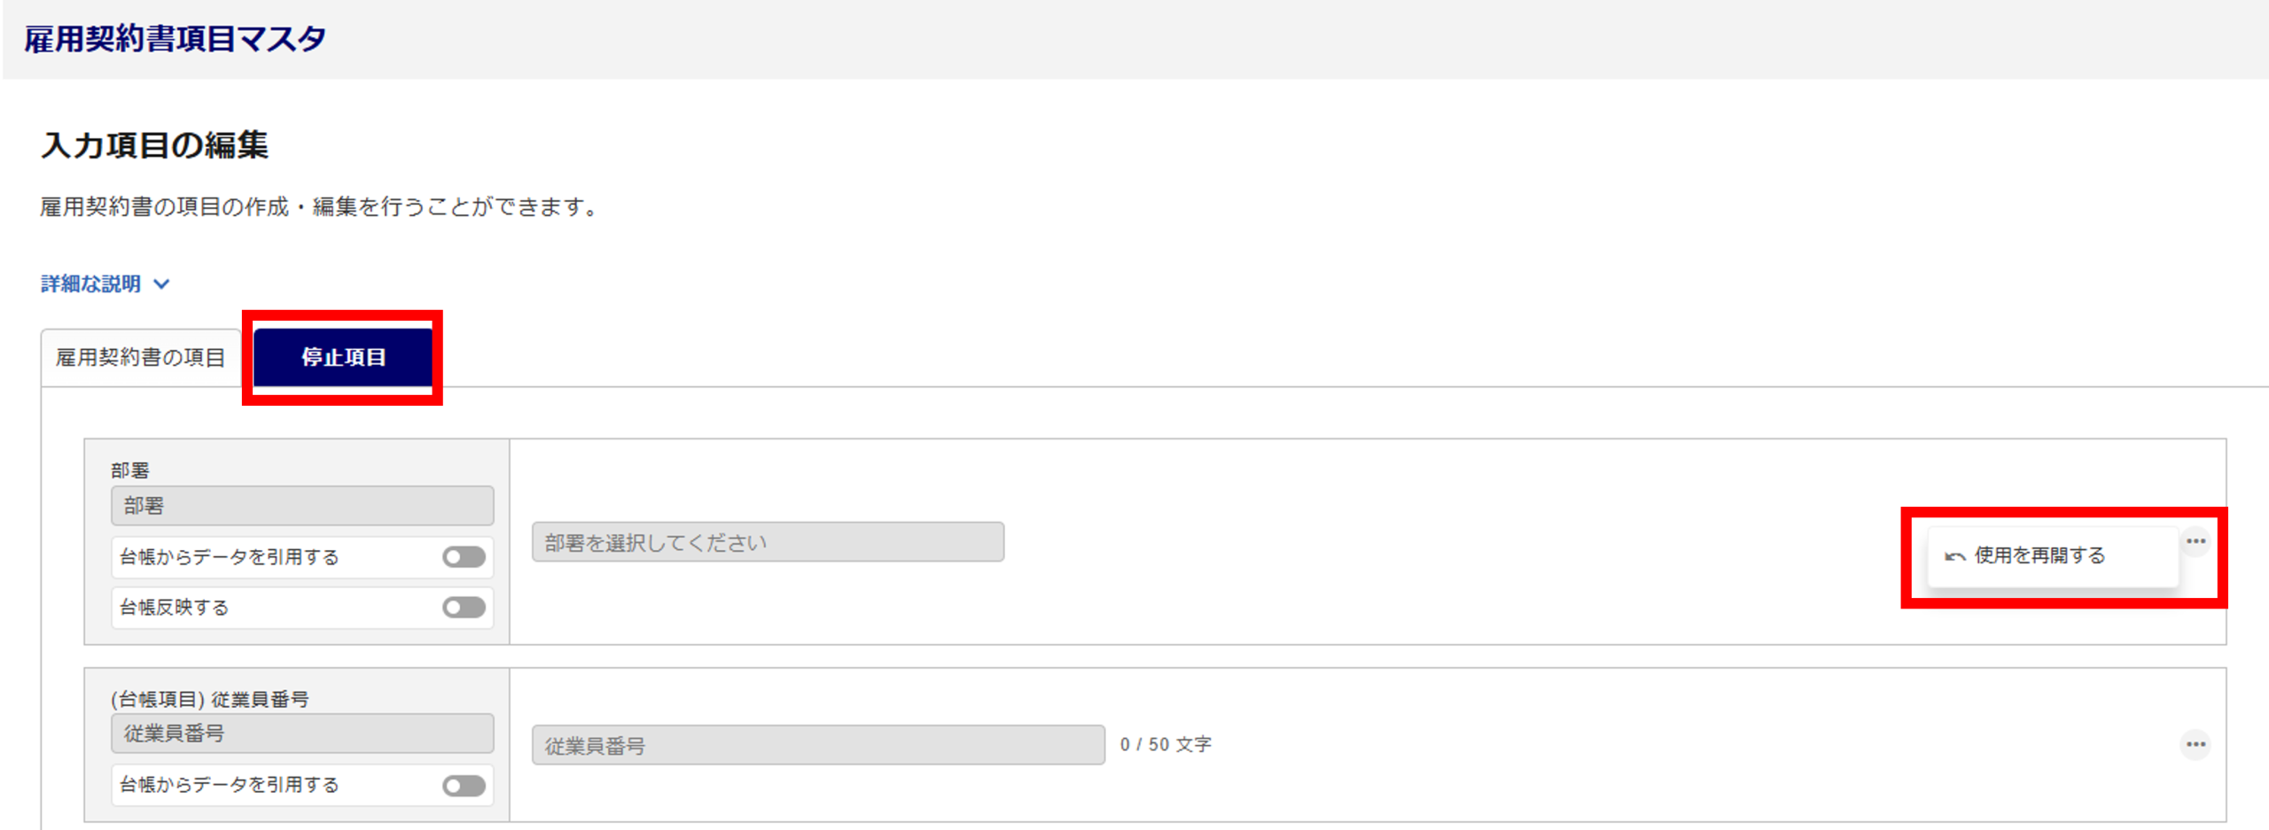Select the 停止項目 tab
Screen dimensions: 2269x830
[x=343, y=357]
